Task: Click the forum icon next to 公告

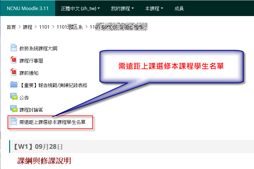Action: click(x=14, y=97)
